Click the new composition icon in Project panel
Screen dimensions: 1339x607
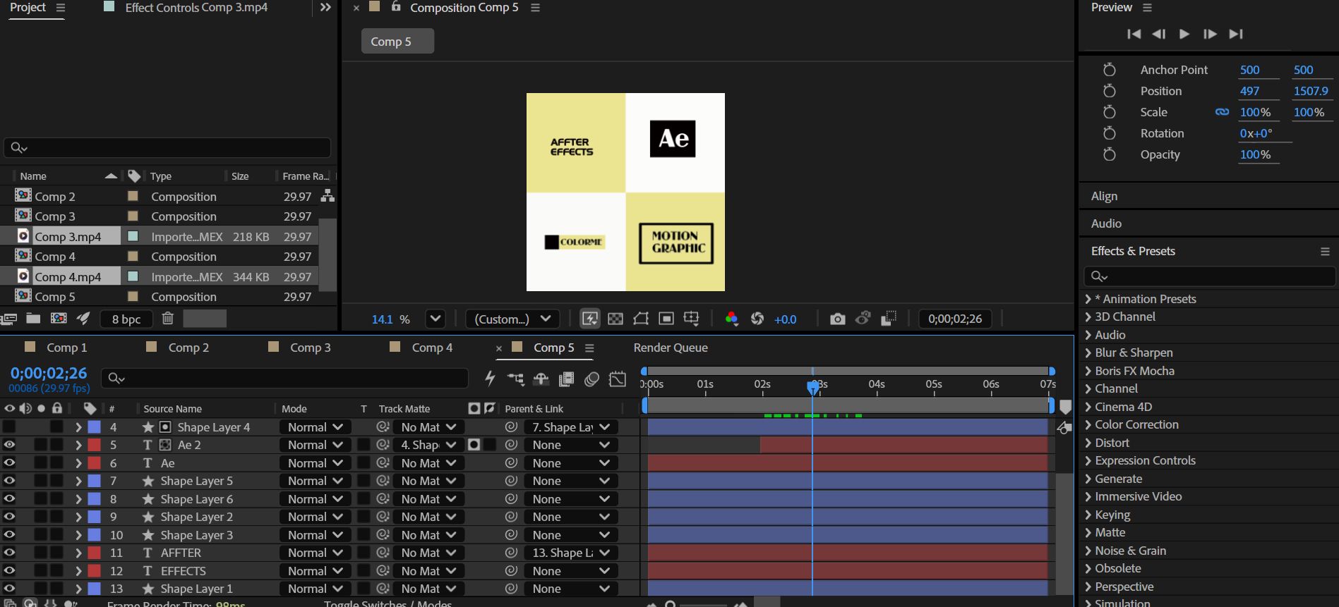[x=59, y=319]
